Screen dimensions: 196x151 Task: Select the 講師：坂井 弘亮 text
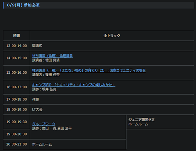point(44,89)
